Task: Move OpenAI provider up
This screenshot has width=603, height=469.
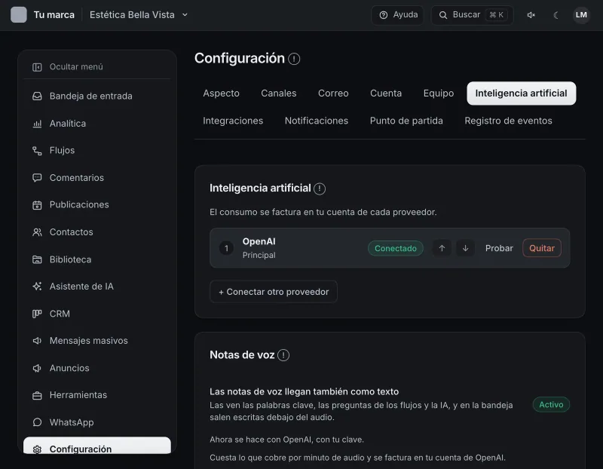Action: pyautogui.click(x=442, y=248)
